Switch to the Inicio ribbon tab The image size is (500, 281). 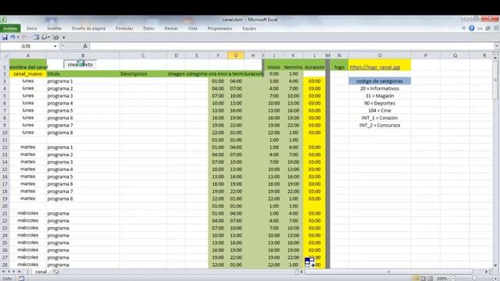click(31, 28)
